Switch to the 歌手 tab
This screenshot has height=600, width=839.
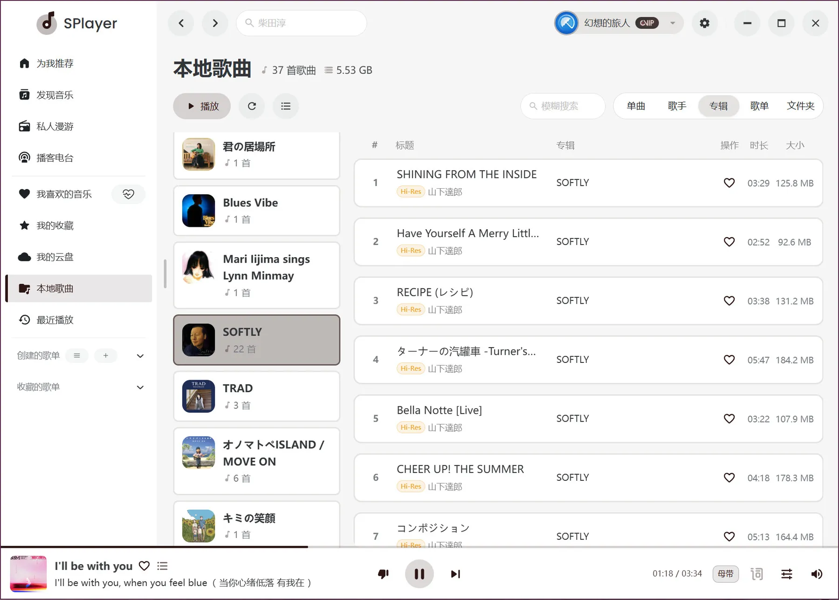pyautogui.click(x=677, y=106)
